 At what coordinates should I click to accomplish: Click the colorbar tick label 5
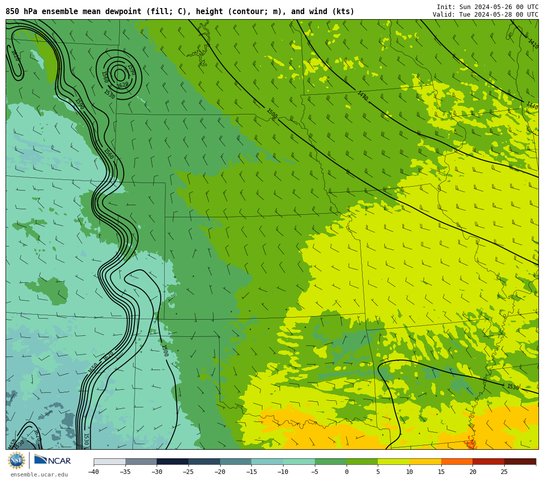[x=378, y=471]
